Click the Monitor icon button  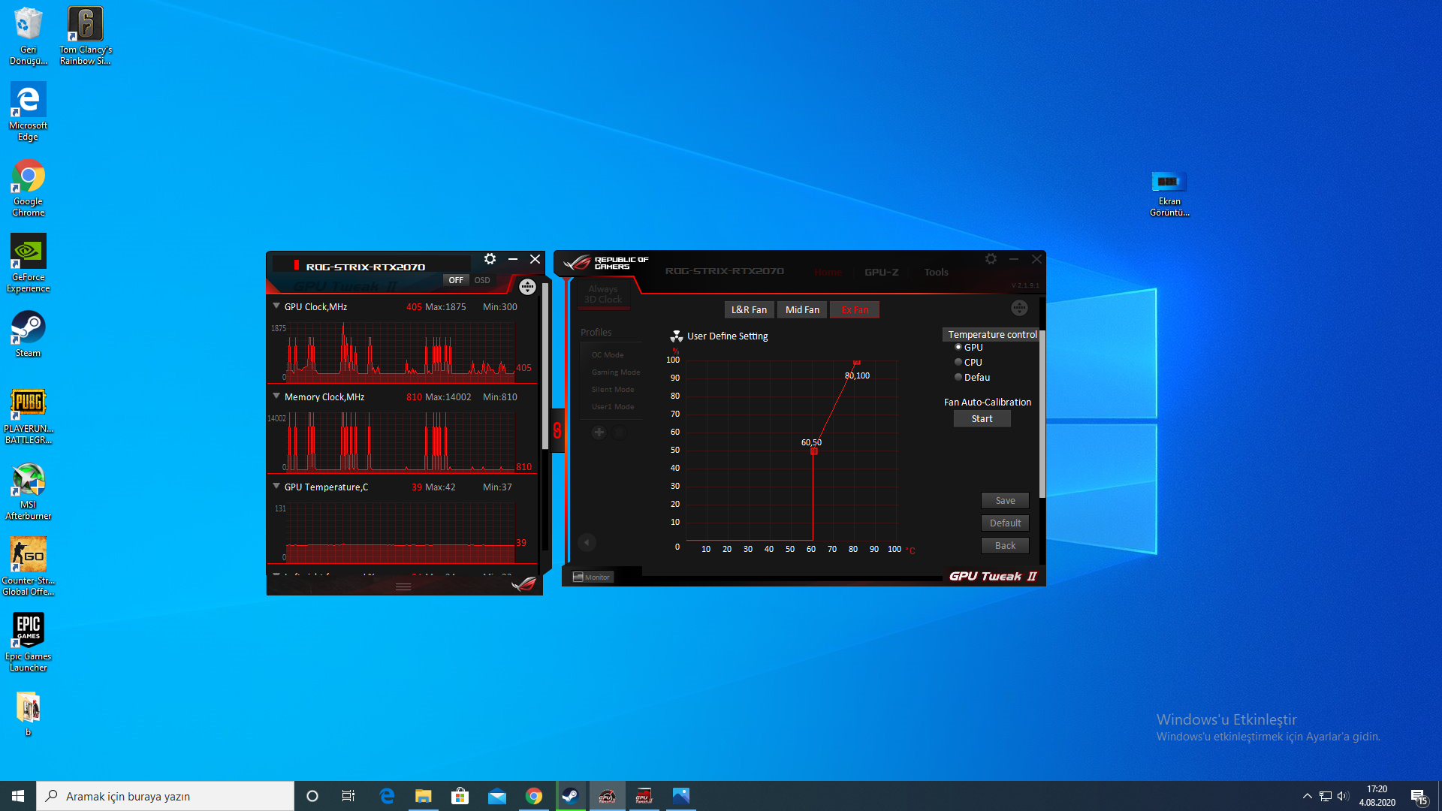pyautogui.click(x=592, y=577)
